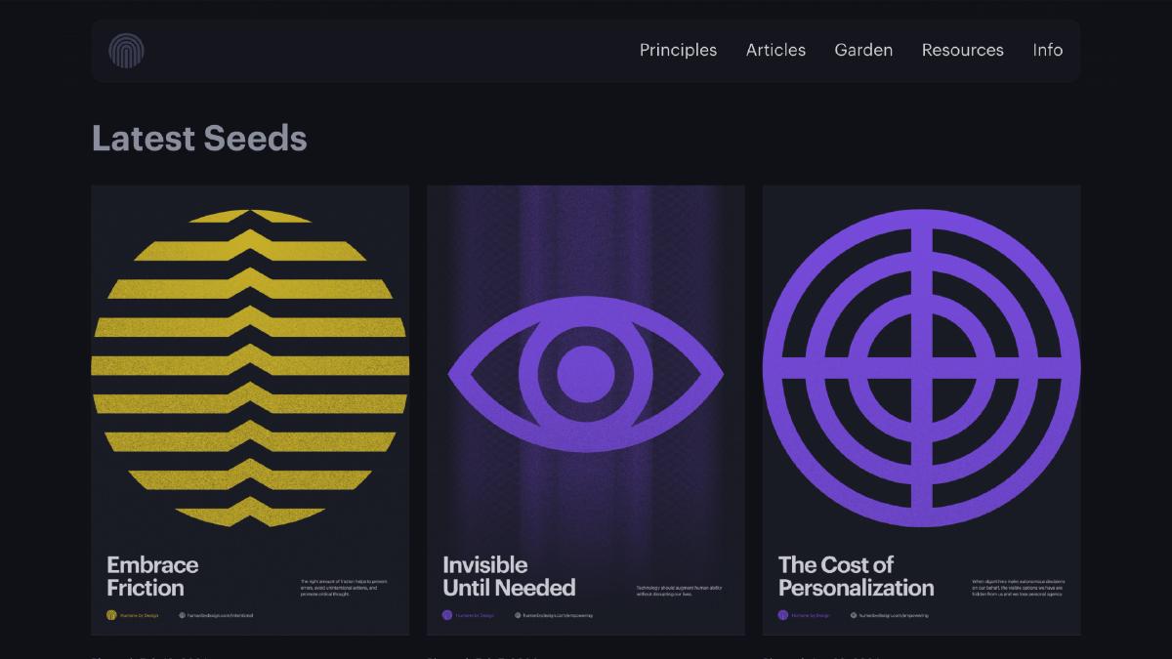Open the Invisible Until Needed poster card
Image resolution: width=1172 pixels, height=659 pixels.
pyautogui.click(x=585, y=410)
